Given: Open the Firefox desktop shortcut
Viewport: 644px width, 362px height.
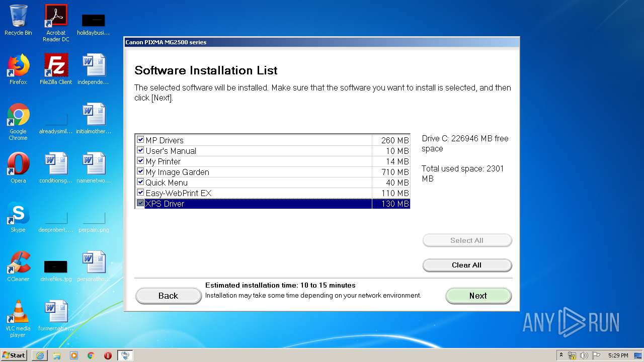Looking at the screenshot, I should pos(18,69).
